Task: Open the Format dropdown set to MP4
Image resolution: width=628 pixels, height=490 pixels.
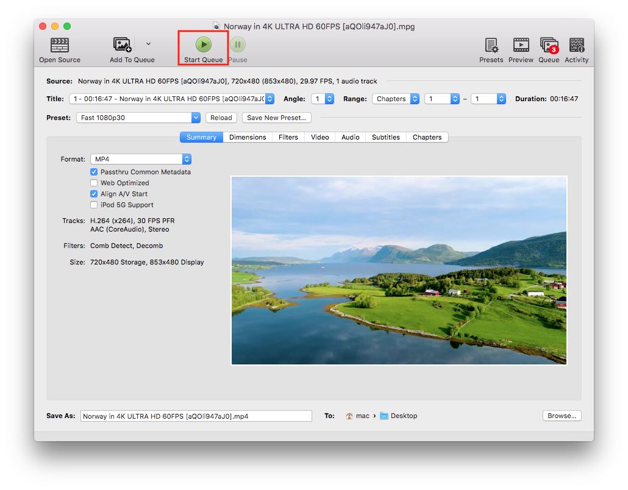Action: pos(141,159)
